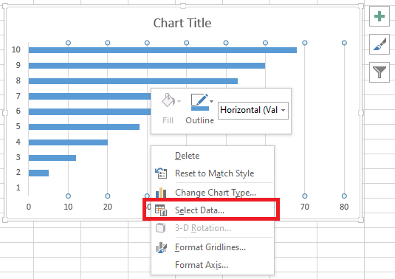
Task: Select the bar for category 10
Action: point(162,50)
